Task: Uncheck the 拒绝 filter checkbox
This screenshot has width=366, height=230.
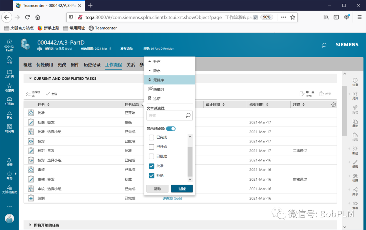Action: (x=151, y=176)
